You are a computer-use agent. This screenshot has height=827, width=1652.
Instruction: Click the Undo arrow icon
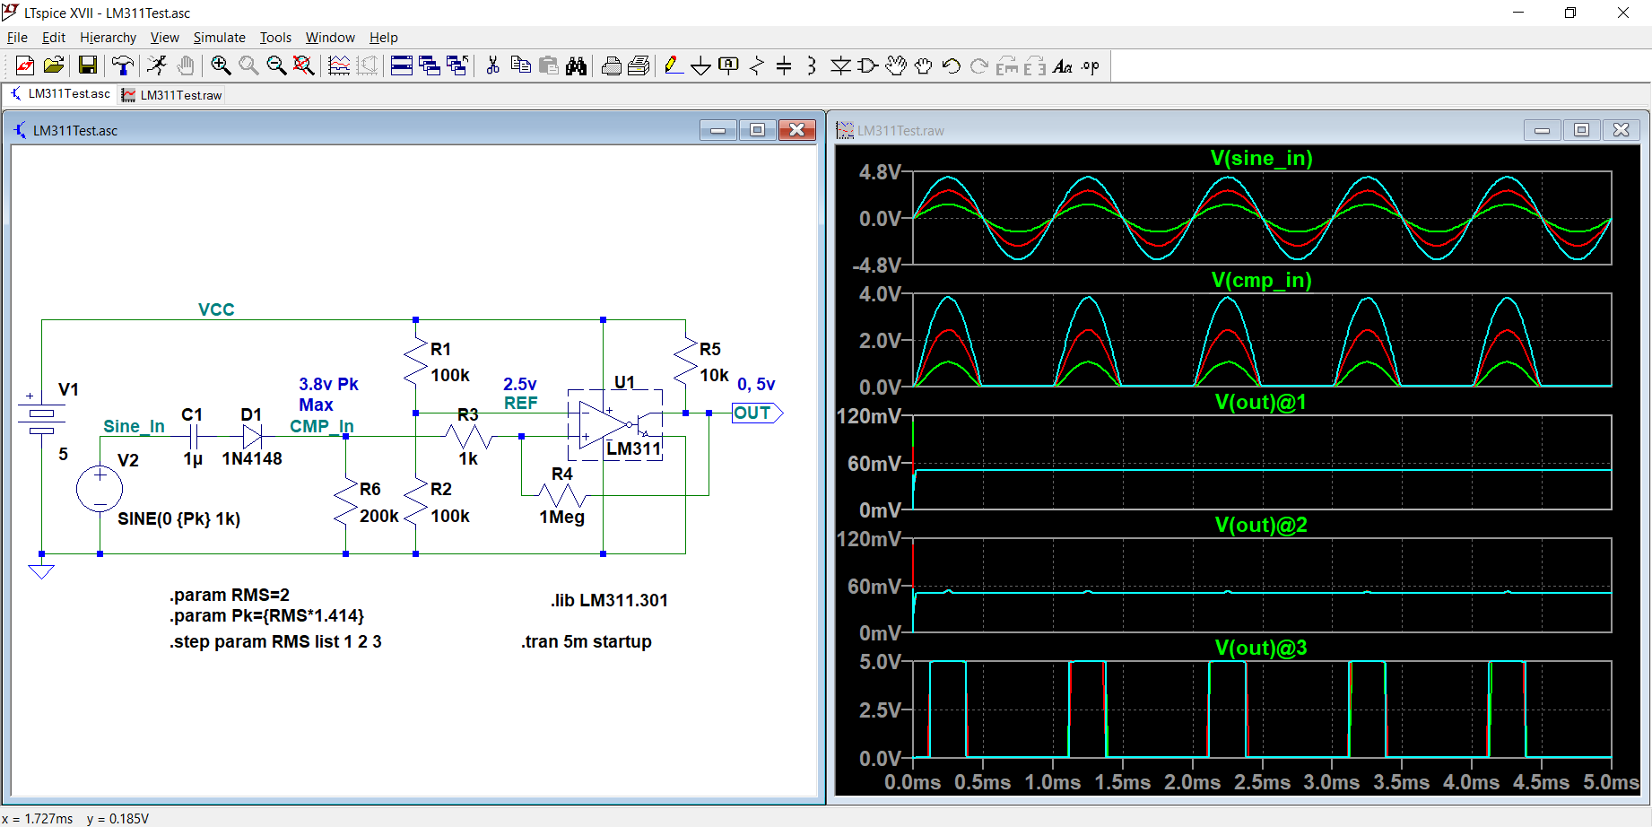tap(952, 65)
